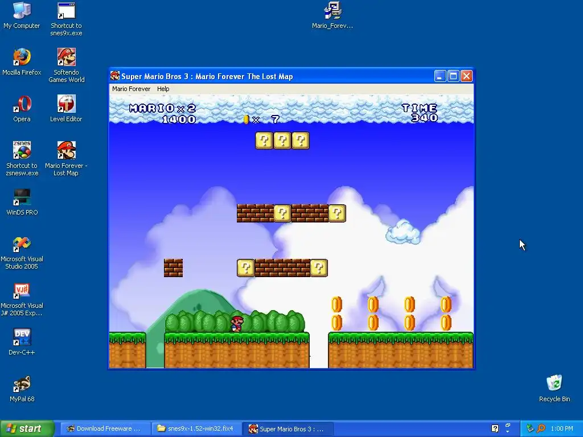This screenshot has height=437, width=583.
Task: Select Microsoft Visual J# 2005 Express icon
Action: pyautogui.click(x=22, y=299)
